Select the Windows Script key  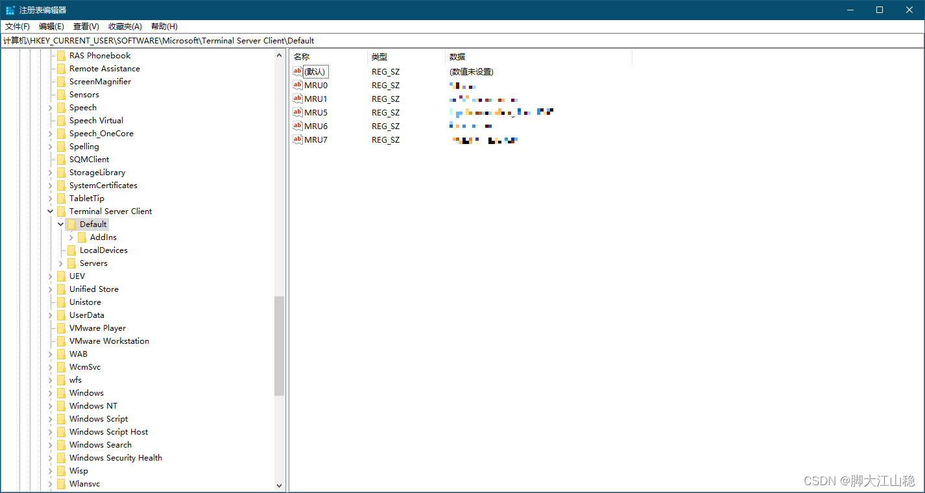click(x=99, y=419)
